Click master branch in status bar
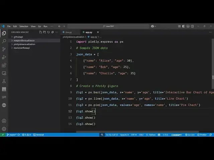 (12, 135)
